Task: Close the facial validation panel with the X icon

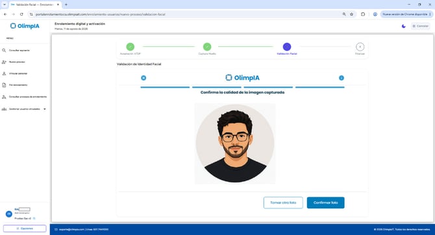Action: pos(143,78)
